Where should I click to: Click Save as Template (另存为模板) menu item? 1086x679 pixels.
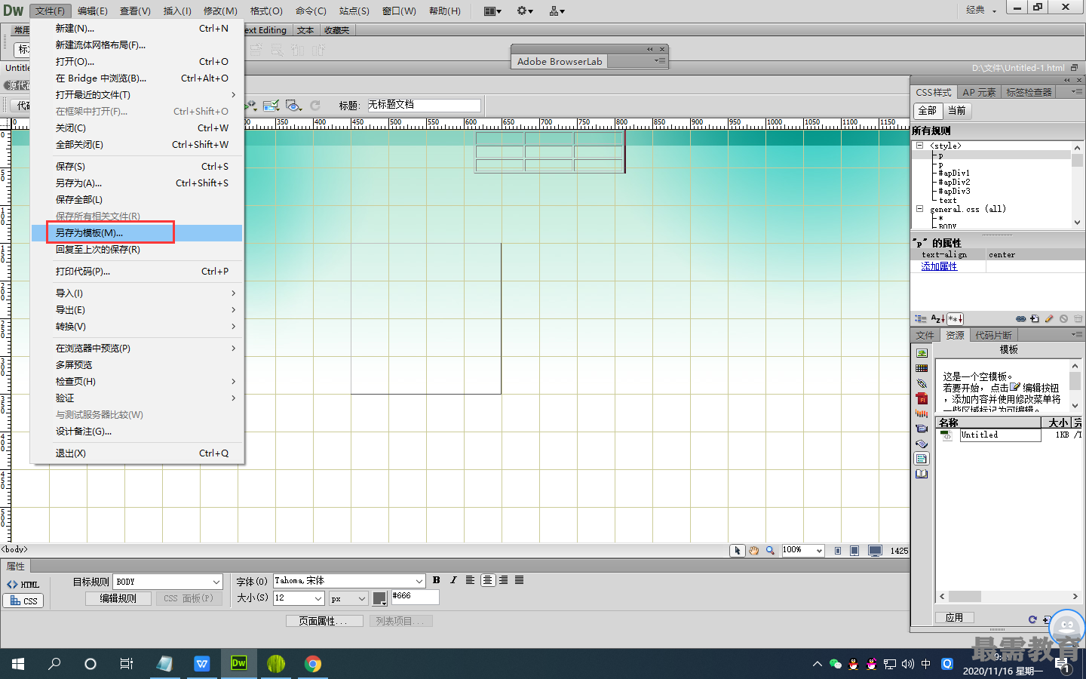coord(137,233)
